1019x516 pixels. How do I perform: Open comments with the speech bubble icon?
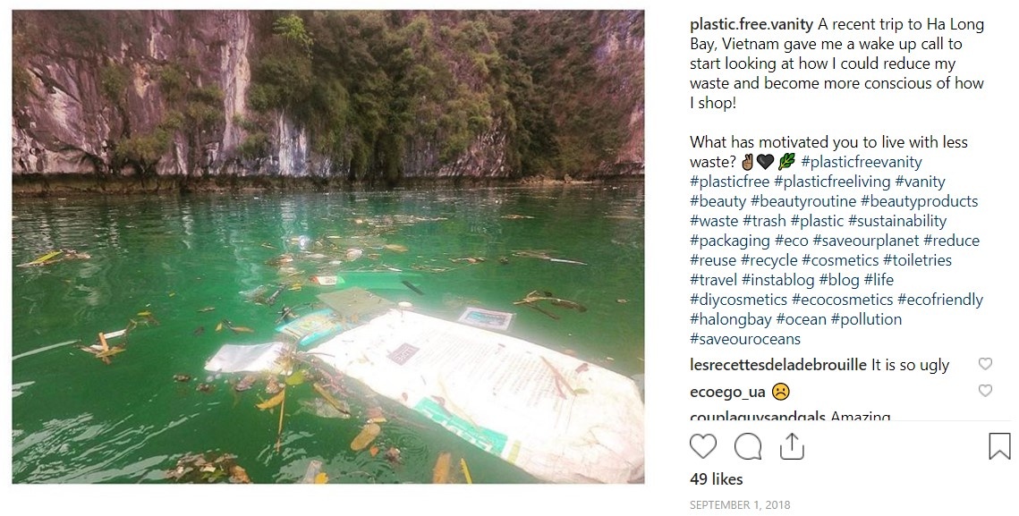click(748, 446)
